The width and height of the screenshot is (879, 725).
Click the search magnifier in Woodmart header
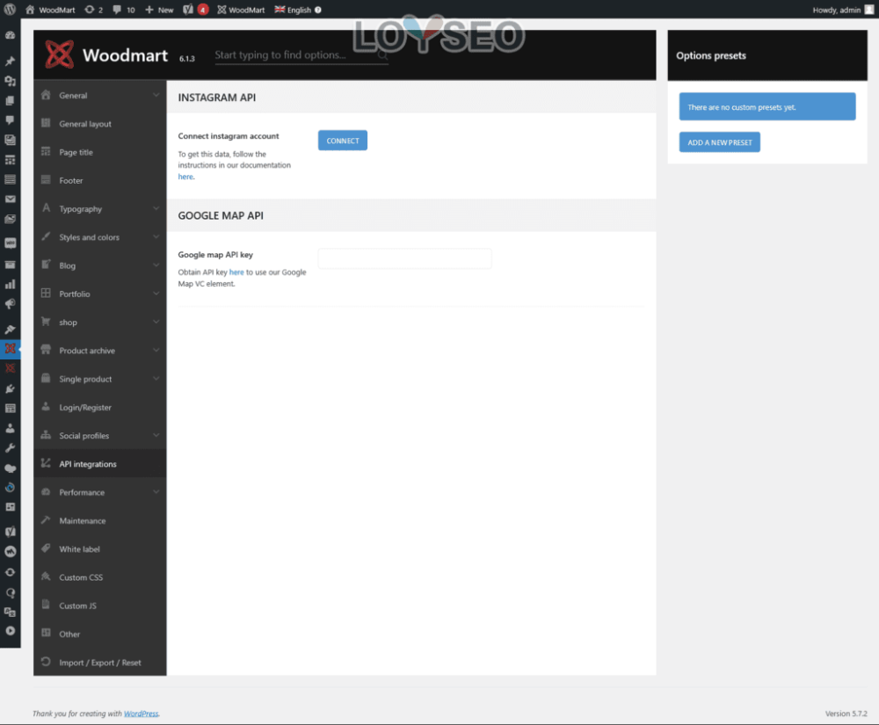coord(382,54)
